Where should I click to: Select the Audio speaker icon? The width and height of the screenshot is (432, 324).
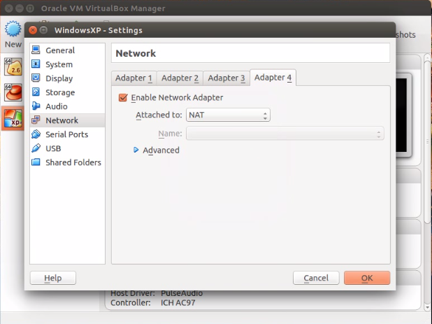[x=36, y=106]
